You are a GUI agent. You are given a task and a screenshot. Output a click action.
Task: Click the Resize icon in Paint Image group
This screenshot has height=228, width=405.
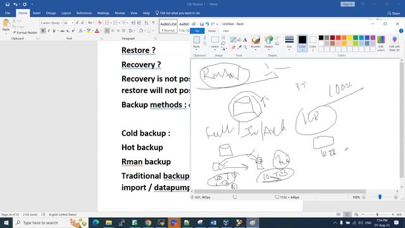pyautogui.click(x=223, y=43)
